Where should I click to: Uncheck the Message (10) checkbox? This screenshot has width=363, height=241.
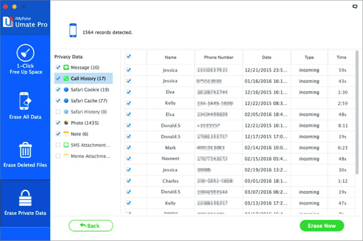58,67
